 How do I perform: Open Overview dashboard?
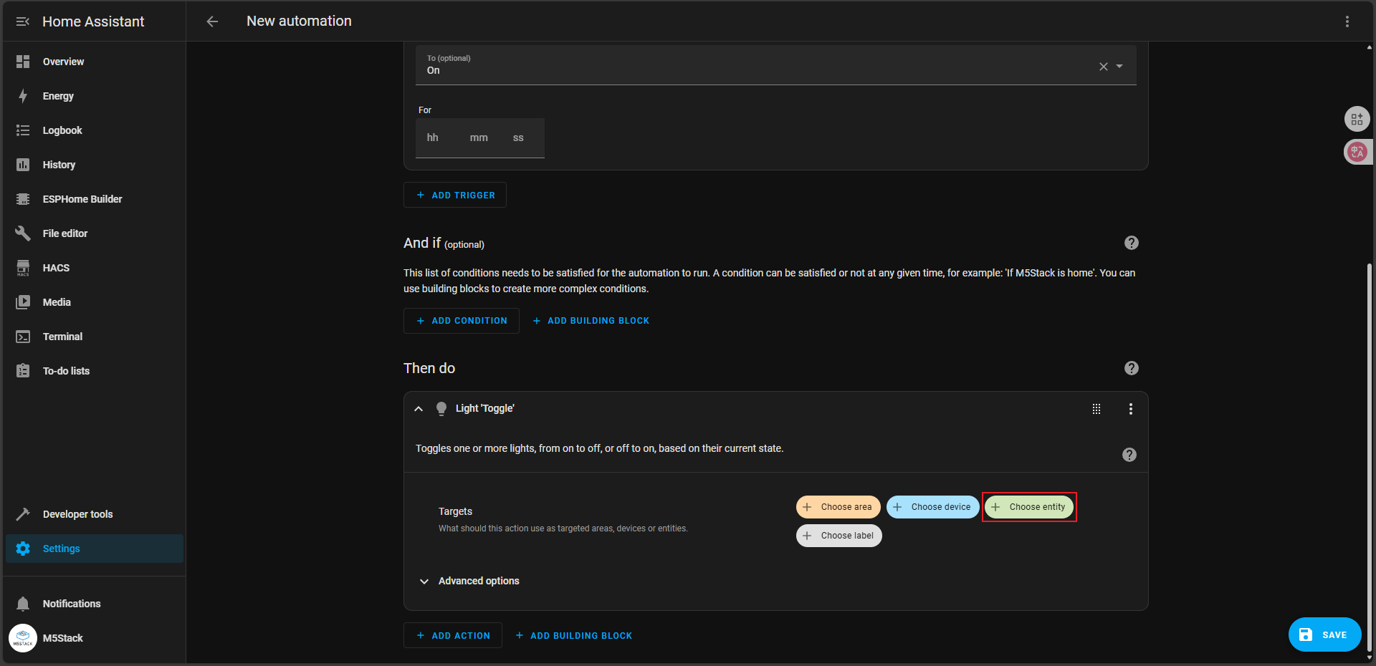pyautogui.click(x=95, y=62)
